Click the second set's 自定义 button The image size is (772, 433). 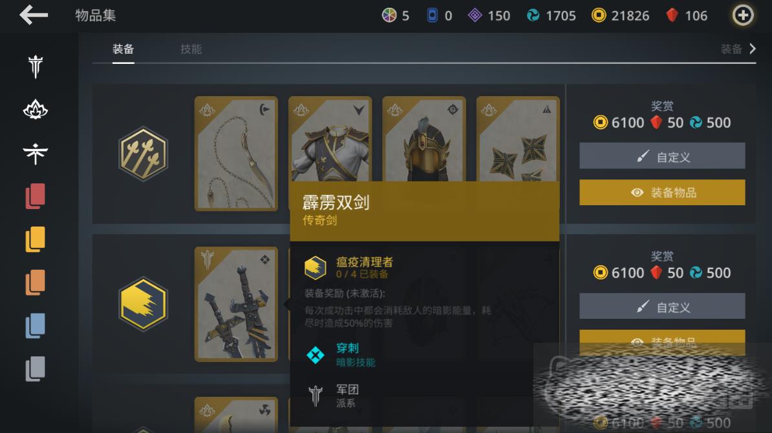(x=662, y=307)
